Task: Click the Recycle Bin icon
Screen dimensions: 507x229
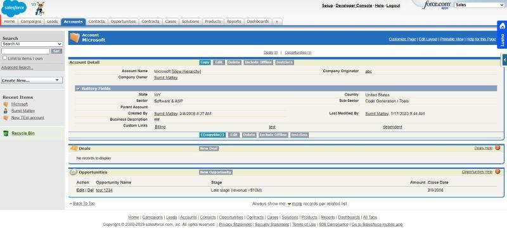Action: click(6, 133)
